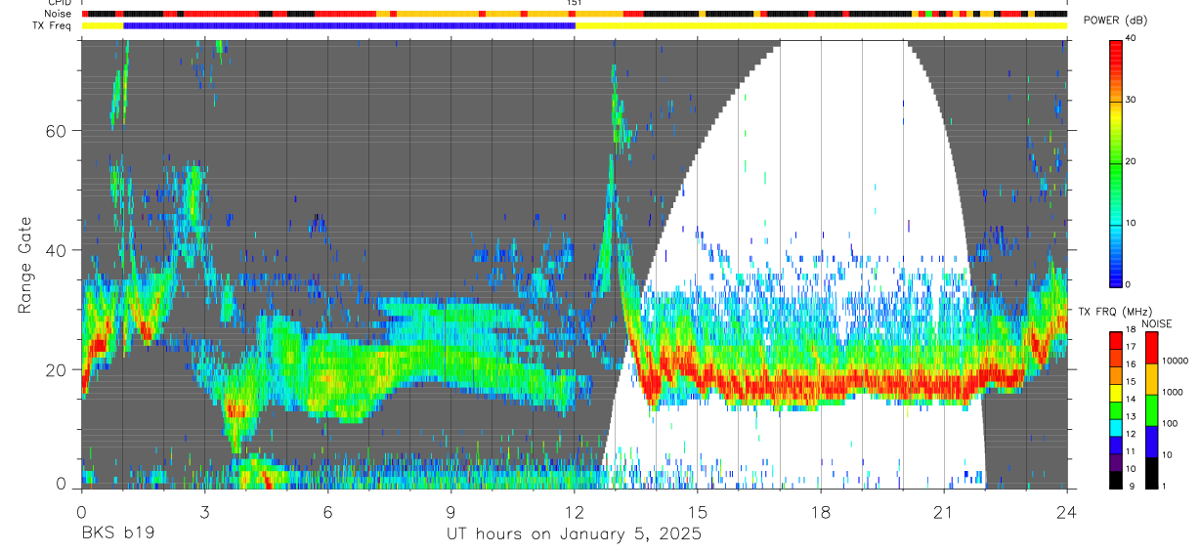Viewport: 1200px width, 554px height.
Task: Click x-axis hour tick label 24
Action: [x=1067, y=511]
